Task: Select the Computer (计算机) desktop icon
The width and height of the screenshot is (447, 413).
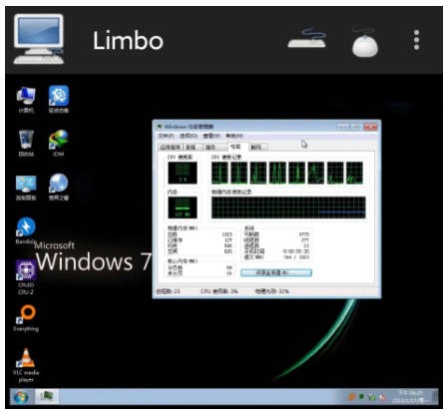Action: (x=26, y=100)
